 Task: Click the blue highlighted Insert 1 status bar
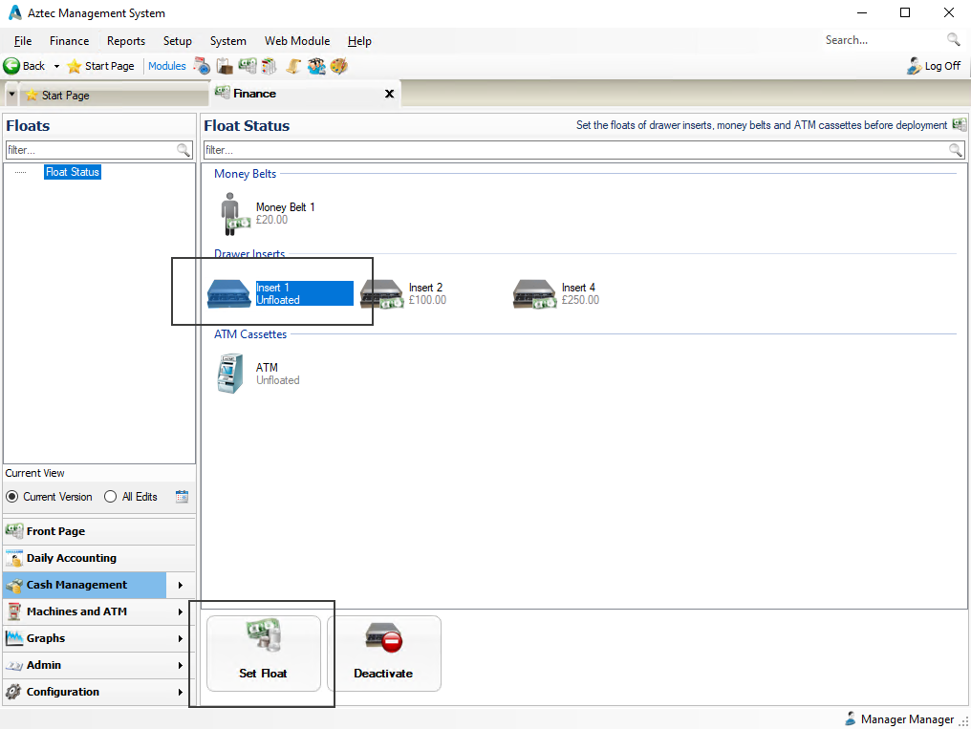304,293
